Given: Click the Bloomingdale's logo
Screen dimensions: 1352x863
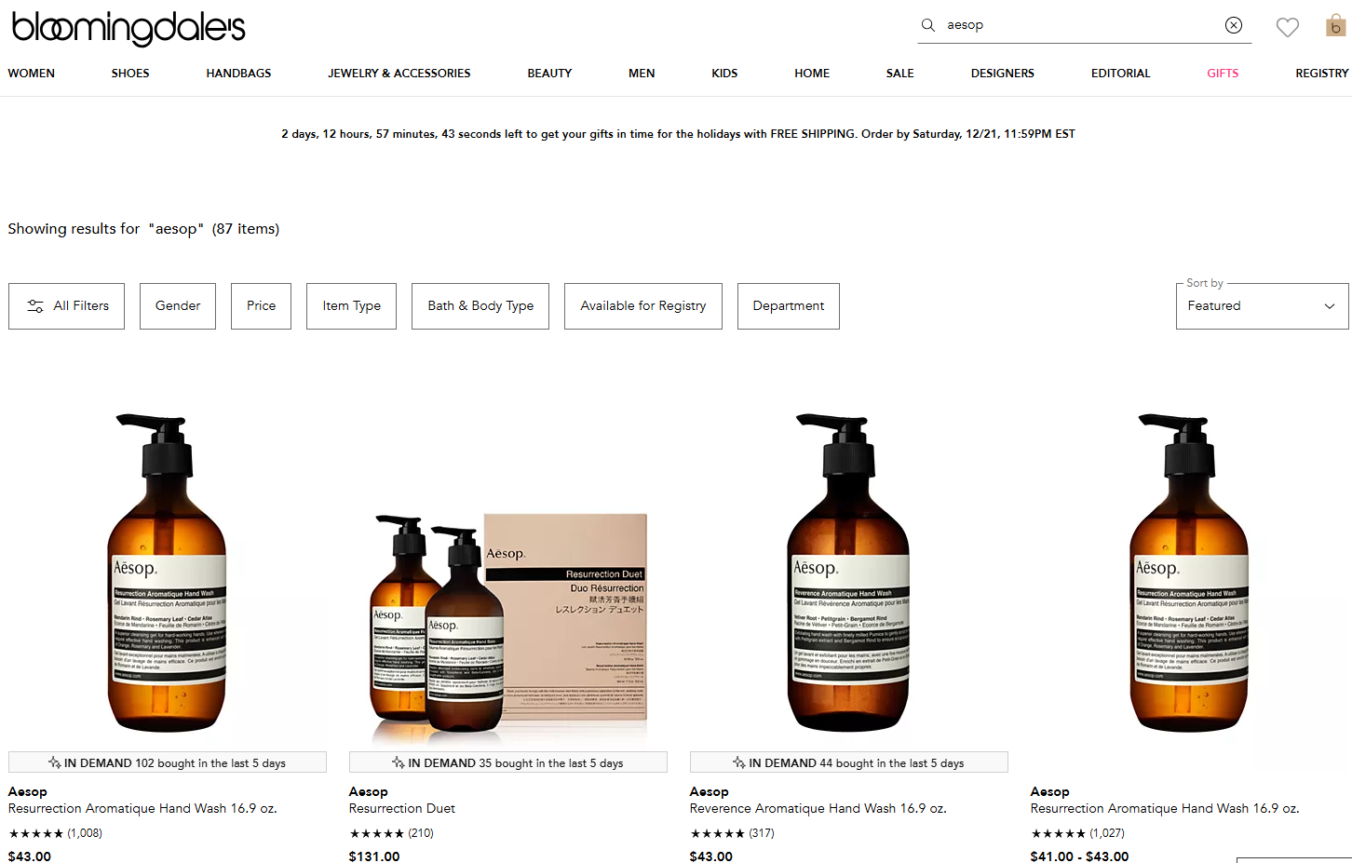Looking at the screenshot, I should point(128,28).
